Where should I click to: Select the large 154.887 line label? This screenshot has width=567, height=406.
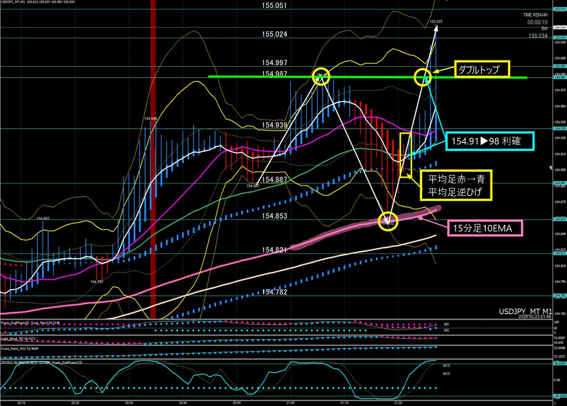coord(274,179)
